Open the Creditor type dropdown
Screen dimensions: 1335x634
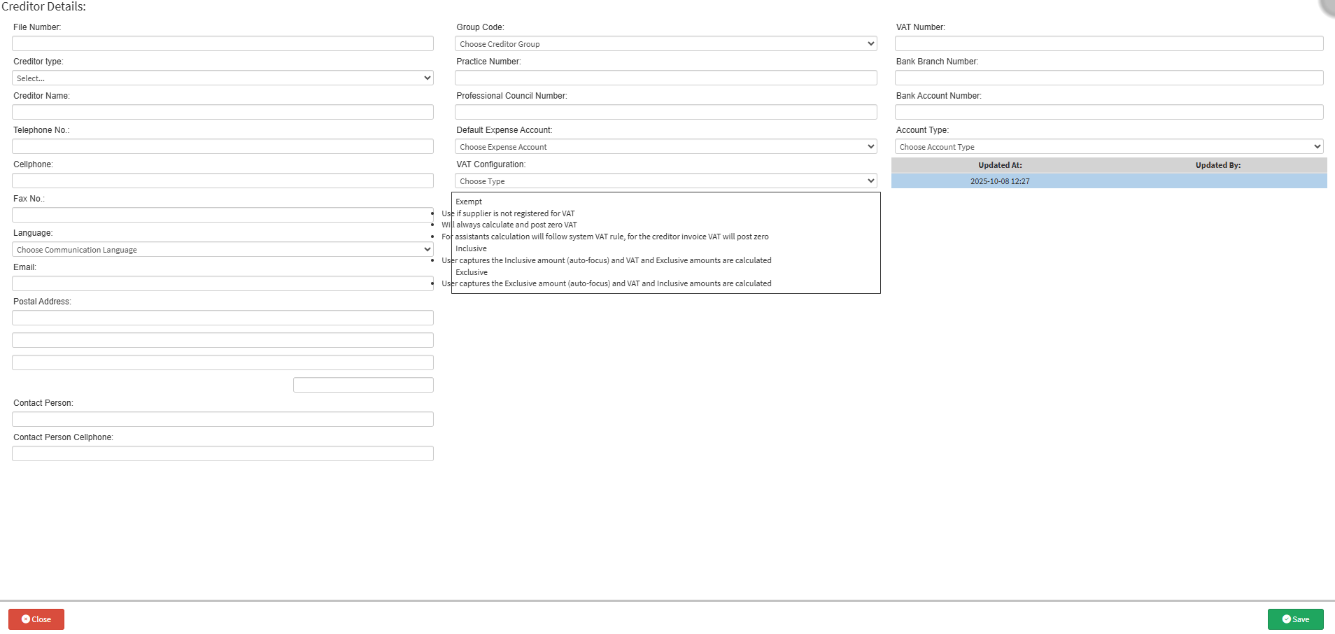click(222, 78)
